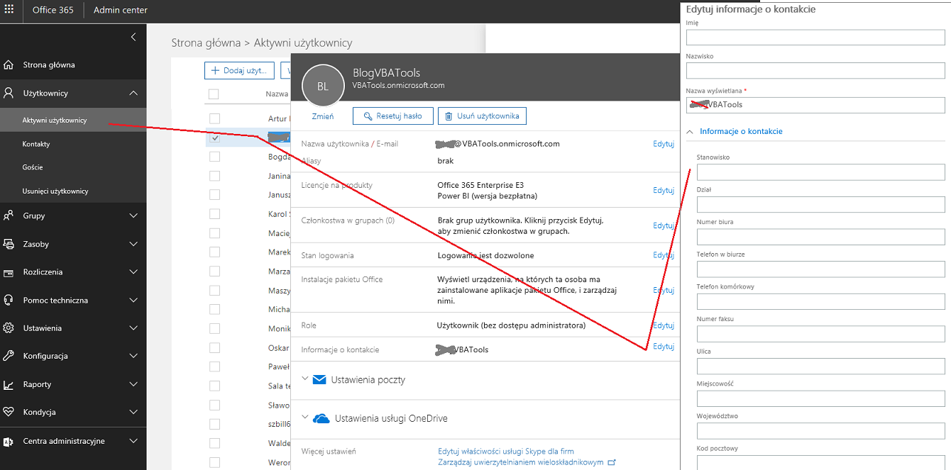The image size is (951, 470).
Task: Click the Centra administracyjne icon in sidebar
Action: pyautogui.click(x=9, y=441)
